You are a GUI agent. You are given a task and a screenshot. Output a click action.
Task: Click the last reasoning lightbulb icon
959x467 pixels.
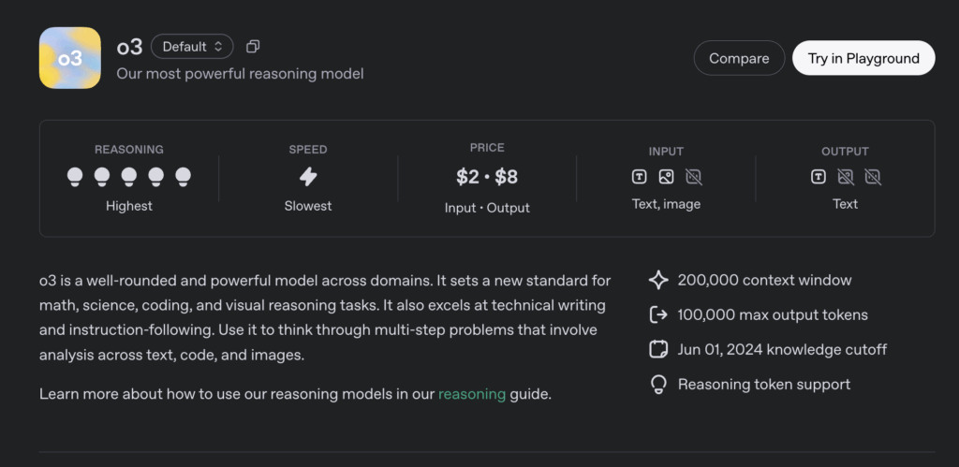tap(183, 177)
